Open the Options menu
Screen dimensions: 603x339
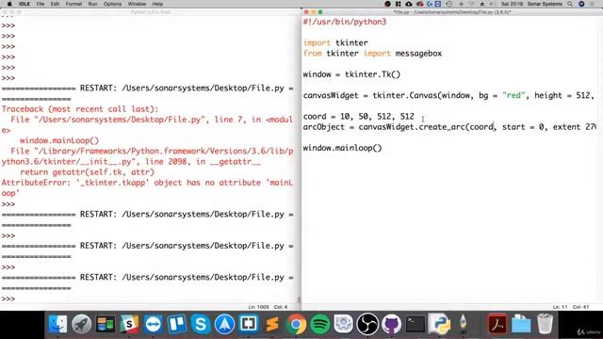[x=112, y=4]
